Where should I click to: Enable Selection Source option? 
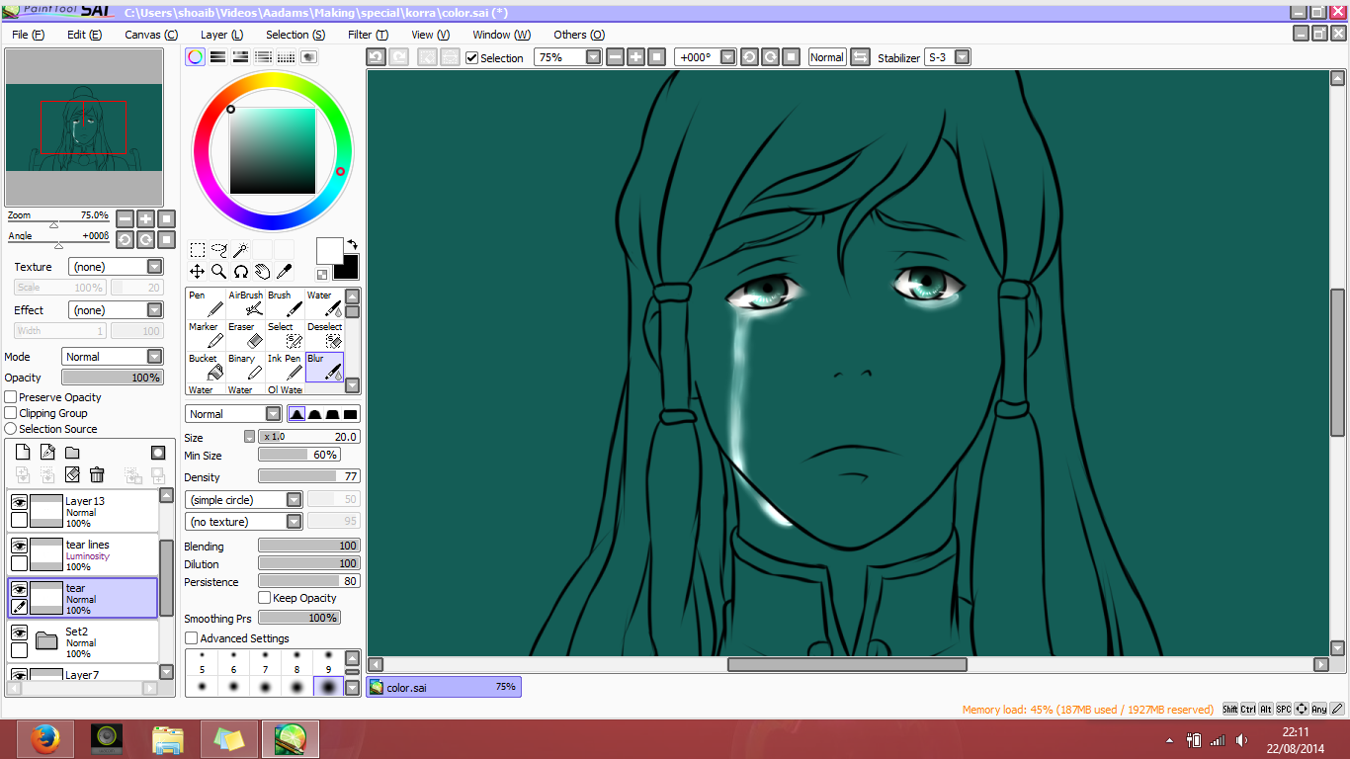11,429
